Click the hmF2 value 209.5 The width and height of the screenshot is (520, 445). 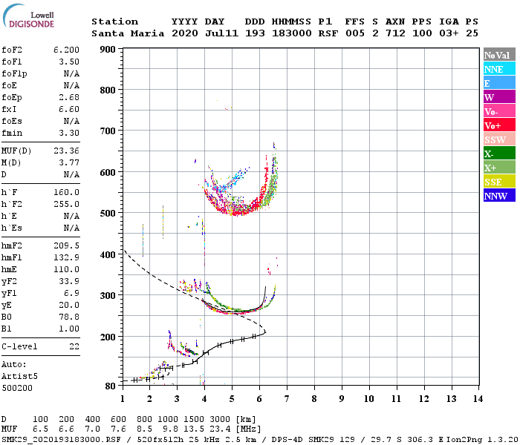[66, 245]
